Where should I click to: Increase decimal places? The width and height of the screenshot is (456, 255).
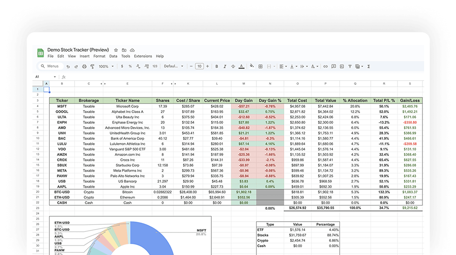[147, 66]
